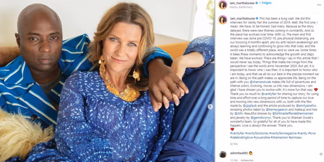Screen dimensions: 324x162
Task: Visit the @gigilaub profile mention
Action: [x=249, y=105]
